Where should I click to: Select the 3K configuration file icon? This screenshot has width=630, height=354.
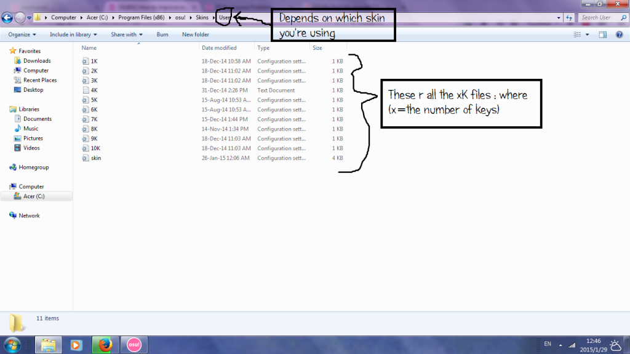[86, 81]
